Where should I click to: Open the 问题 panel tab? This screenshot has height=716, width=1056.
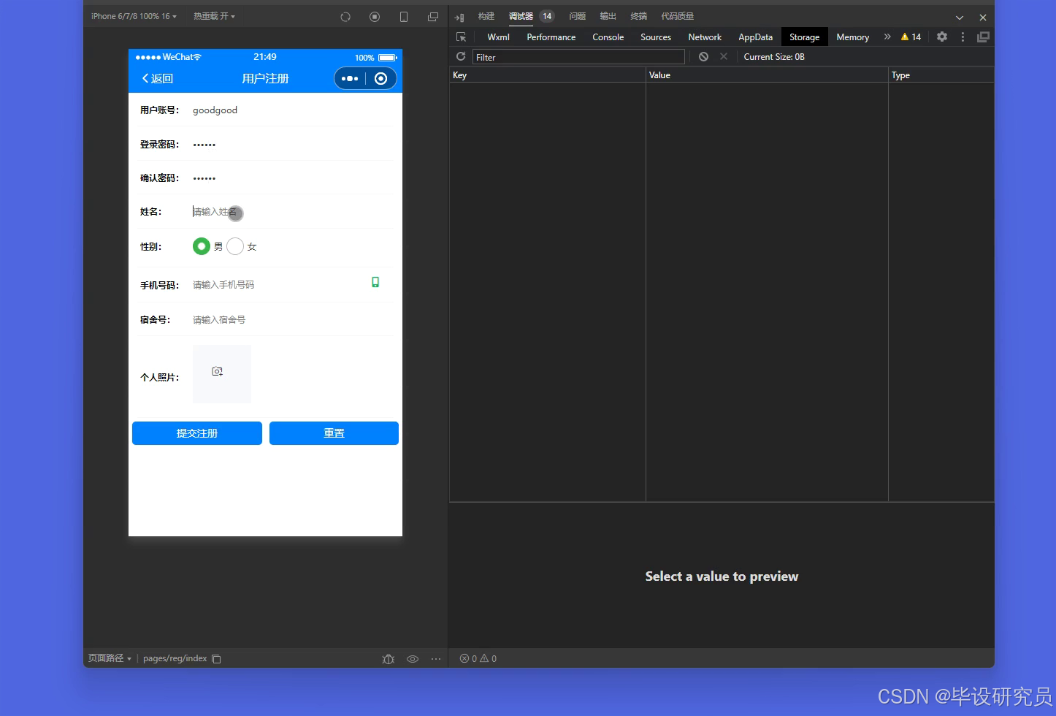pyautogui.click(x=577, y=16)
